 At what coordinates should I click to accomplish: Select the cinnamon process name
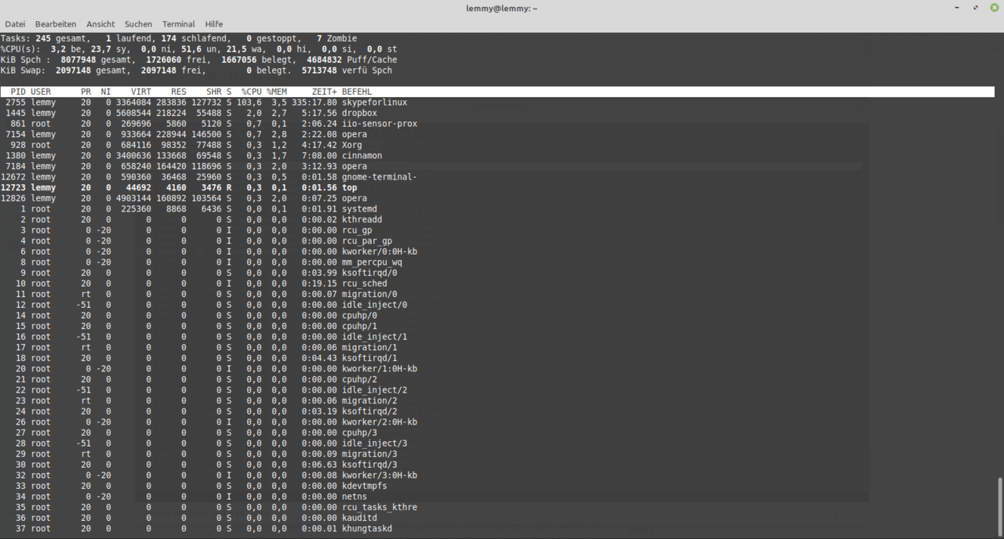point(362,156)
